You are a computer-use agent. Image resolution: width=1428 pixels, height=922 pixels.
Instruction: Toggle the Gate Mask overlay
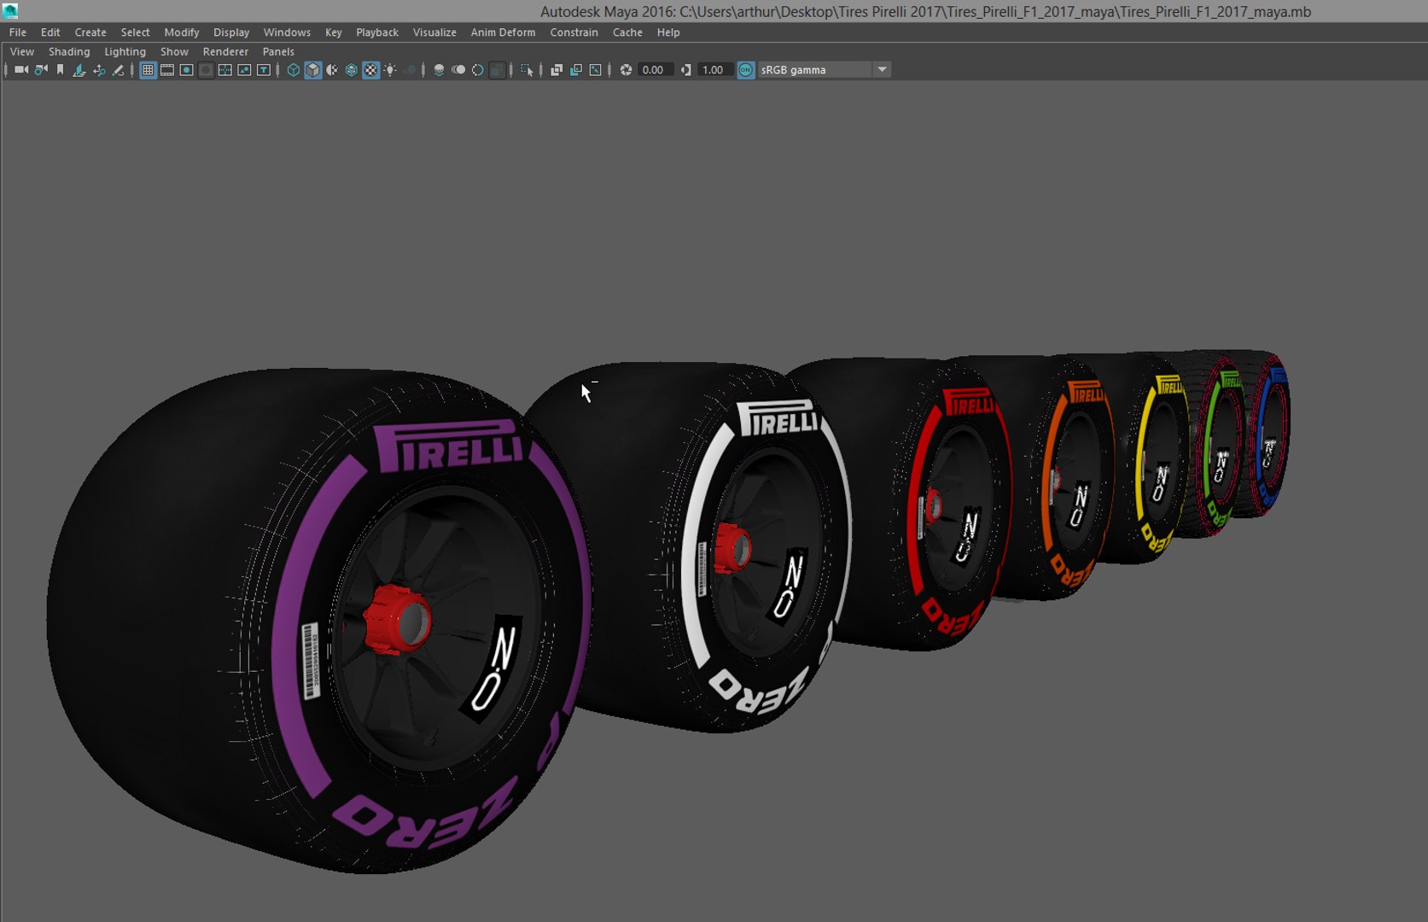[206, 70]
